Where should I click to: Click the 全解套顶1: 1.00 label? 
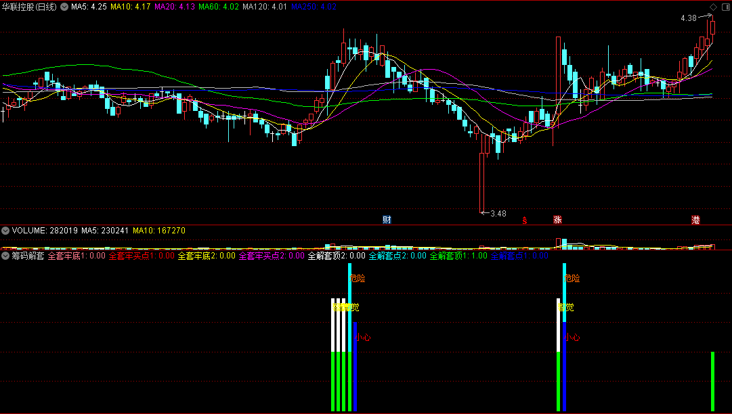(x=458, y=256)
